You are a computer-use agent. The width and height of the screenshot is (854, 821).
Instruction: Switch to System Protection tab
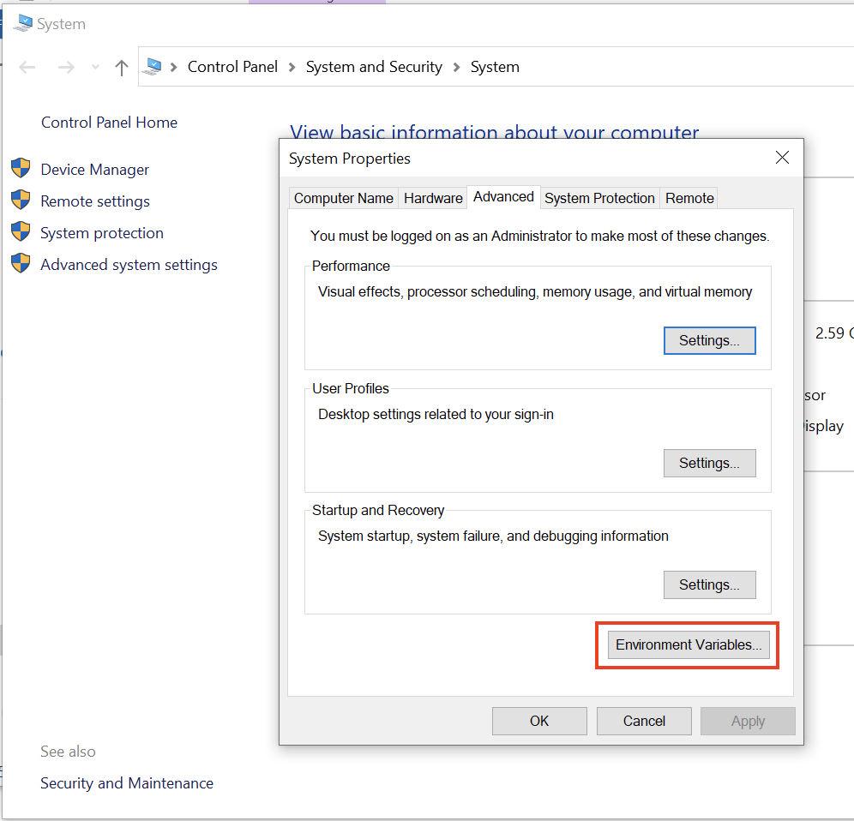pos(599,198)
